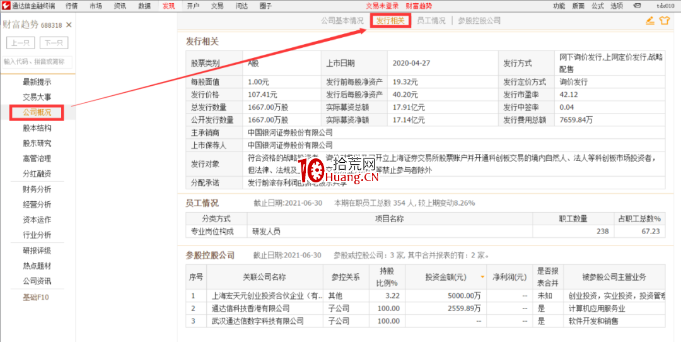Focus the stock code search field

click(x=37, y=62)
